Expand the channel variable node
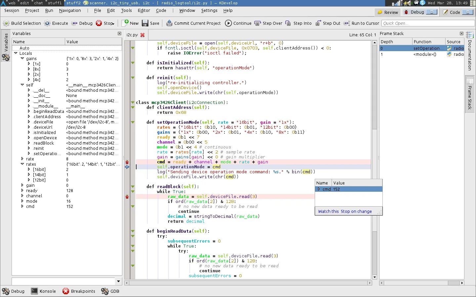The width and height of the screenshot is (476, 297). pos(22,196)
